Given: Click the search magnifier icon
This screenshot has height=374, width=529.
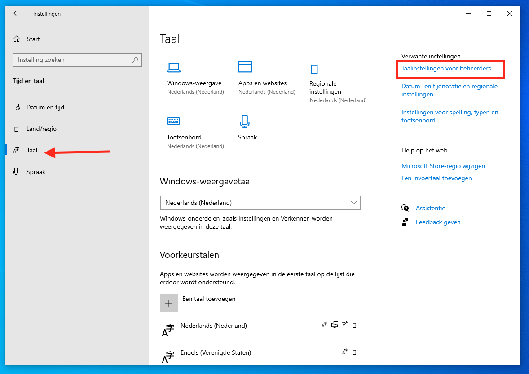Looking at the screenshot, I should point(135,60).
